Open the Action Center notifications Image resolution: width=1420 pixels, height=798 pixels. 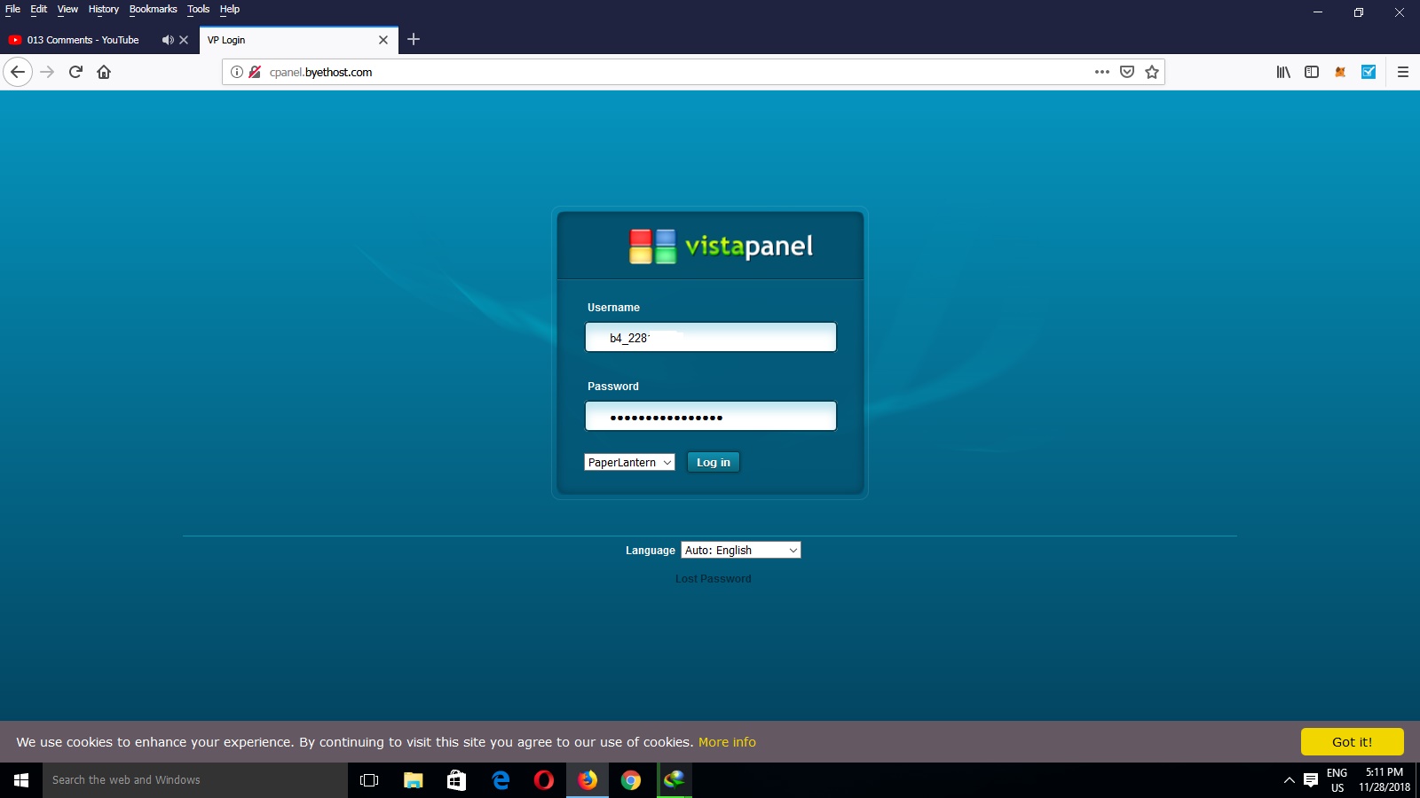1311,780
